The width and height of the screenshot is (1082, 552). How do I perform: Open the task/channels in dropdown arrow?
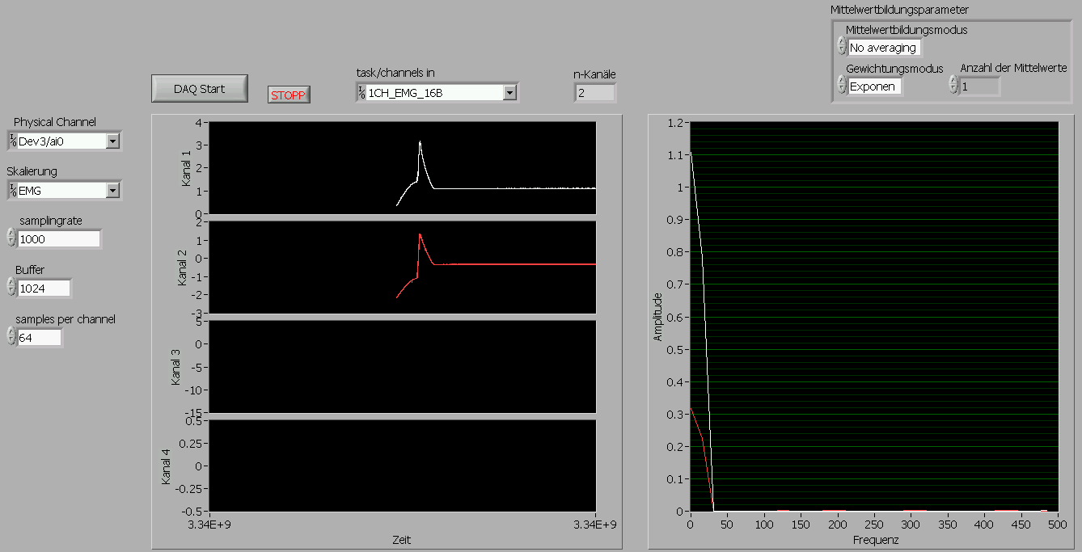(x=509, y=93)
